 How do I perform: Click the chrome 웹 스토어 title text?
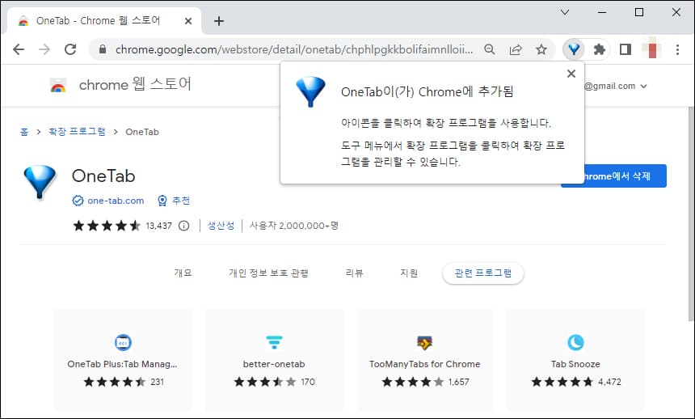click(135, 84)
